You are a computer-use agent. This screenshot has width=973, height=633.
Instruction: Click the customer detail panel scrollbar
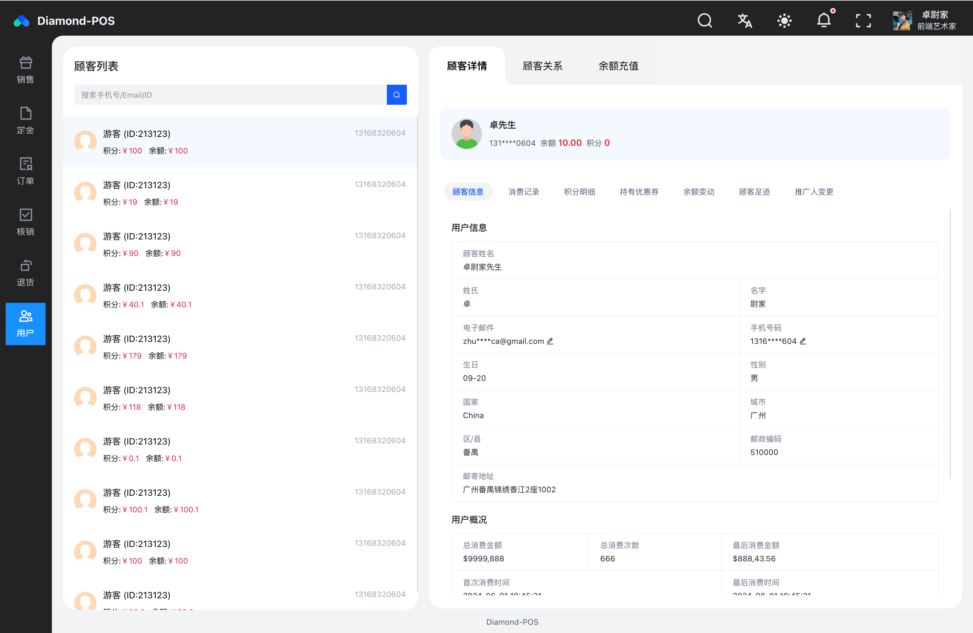tap(950, 344)
